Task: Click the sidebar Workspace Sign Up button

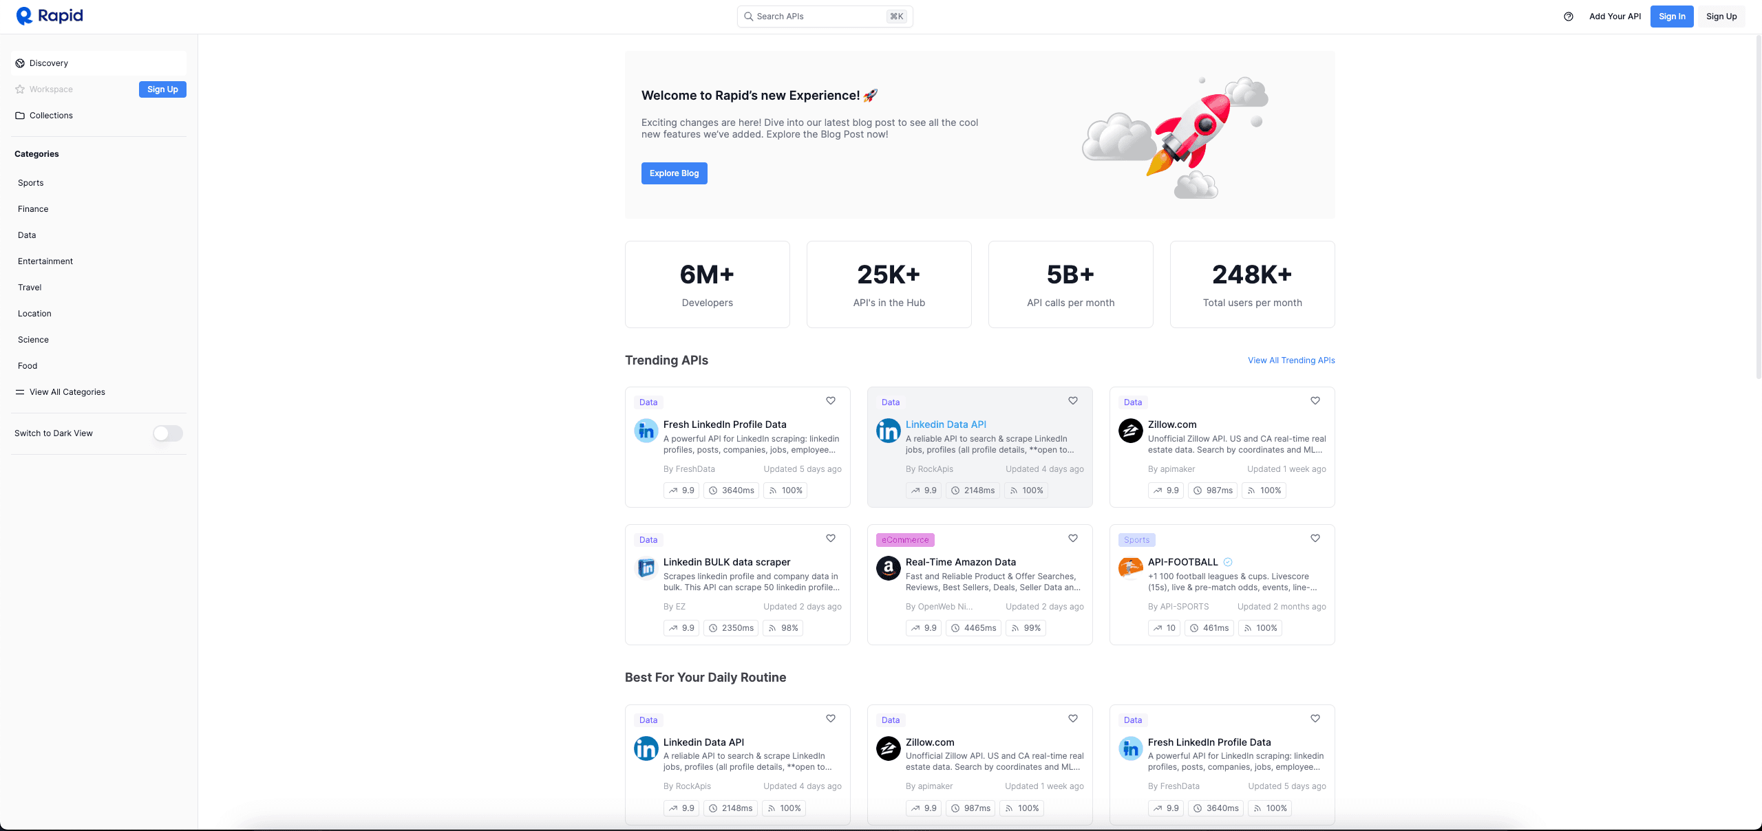Action: click(162, 89)
